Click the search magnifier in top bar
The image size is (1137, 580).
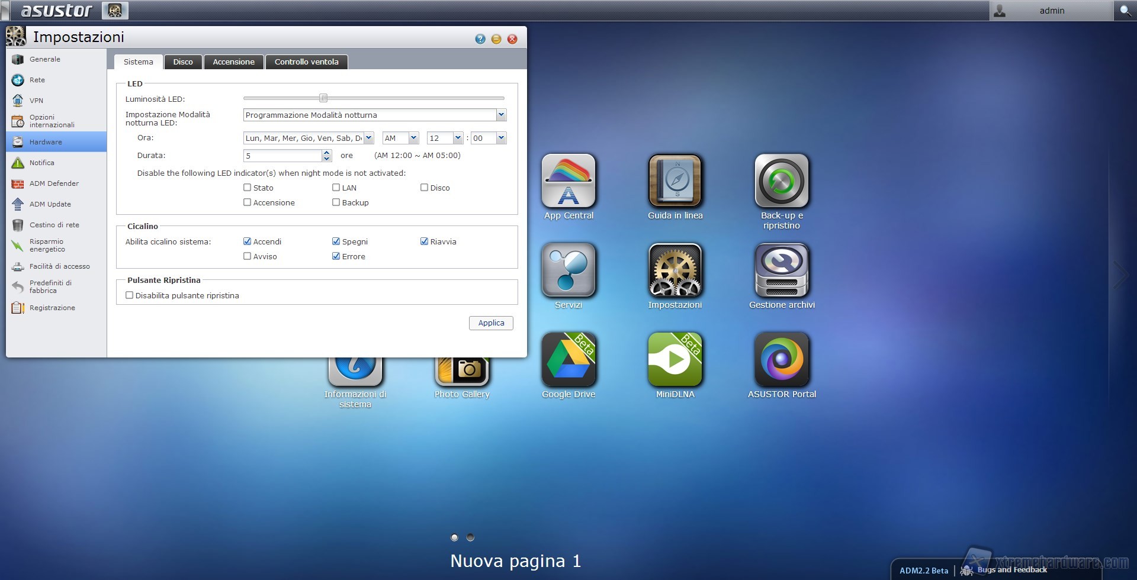pyautogui.click(x=1125, y=11)
